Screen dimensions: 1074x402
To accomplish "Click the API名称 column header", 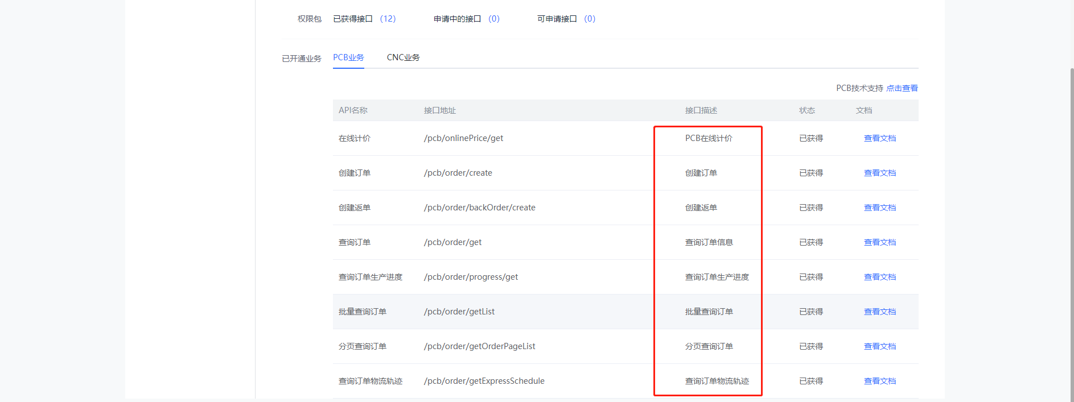I will click(x=353, y=110).
